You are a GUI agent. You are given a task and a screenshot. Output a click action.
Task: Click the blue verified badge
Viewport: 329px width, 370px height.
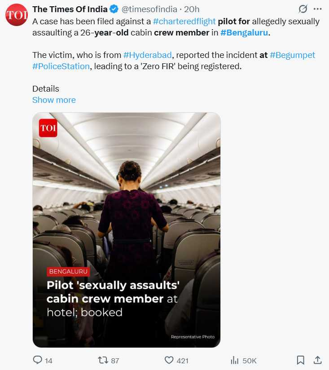click(x=114, y=9)
